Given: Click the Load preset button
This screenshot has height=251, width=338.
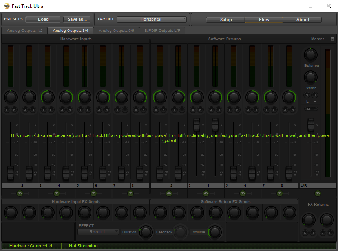Looking at the screenshot, I should click(x=43, y=19).
